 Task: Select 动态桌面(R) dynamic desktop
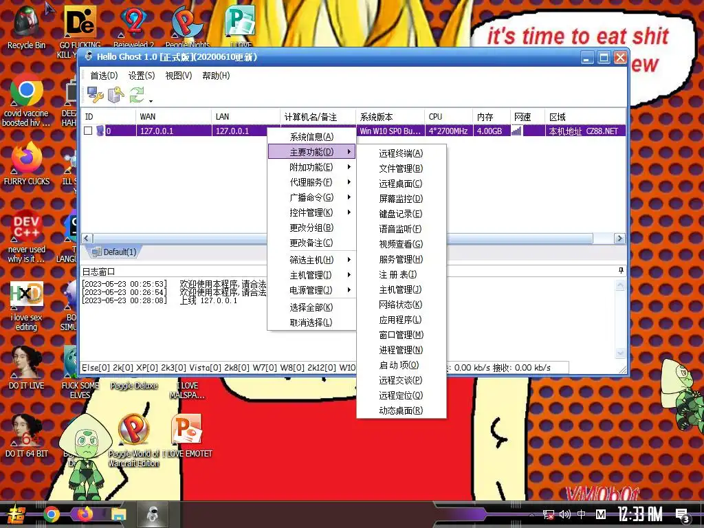point(401,410)
